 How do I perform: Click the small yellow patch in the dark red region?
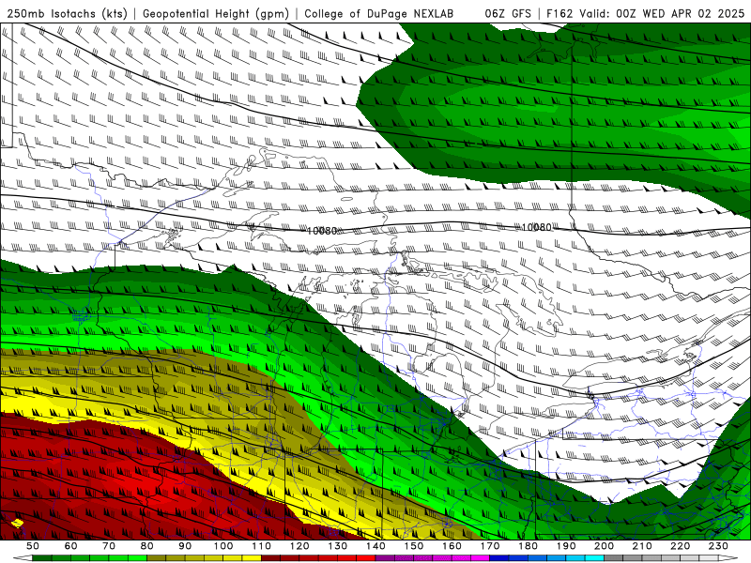[17, 524]
